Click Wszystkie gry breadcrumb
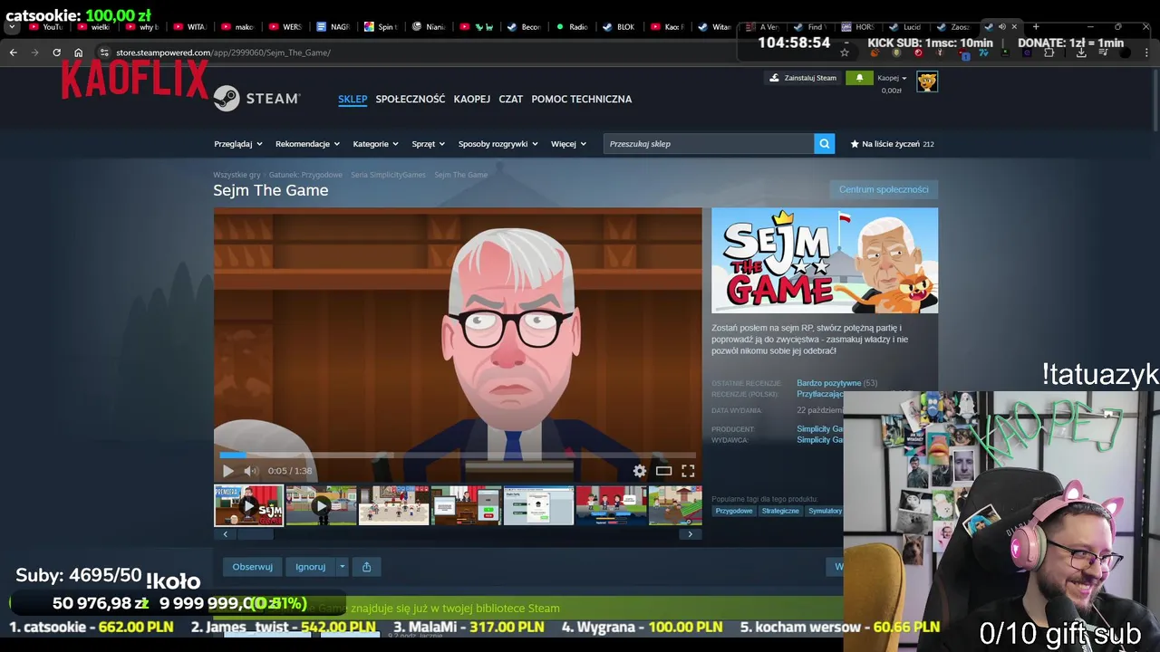 [x=237, y=175]
